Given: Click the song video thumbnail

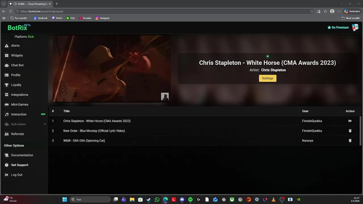Looking at the screenshot, I should 111,68.
